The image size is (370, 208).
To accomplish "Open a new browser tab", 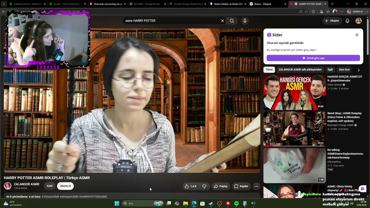I will [332, 4].
